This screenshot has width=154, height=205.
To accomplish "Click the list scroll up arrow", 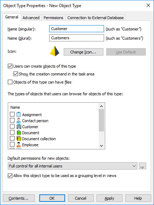I will [101, 106].
